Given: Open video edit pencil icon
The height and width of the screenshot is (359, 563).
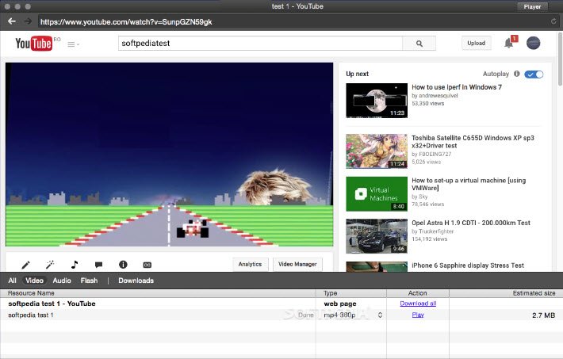Looking at the screenshot, I should tap(25, 265).
